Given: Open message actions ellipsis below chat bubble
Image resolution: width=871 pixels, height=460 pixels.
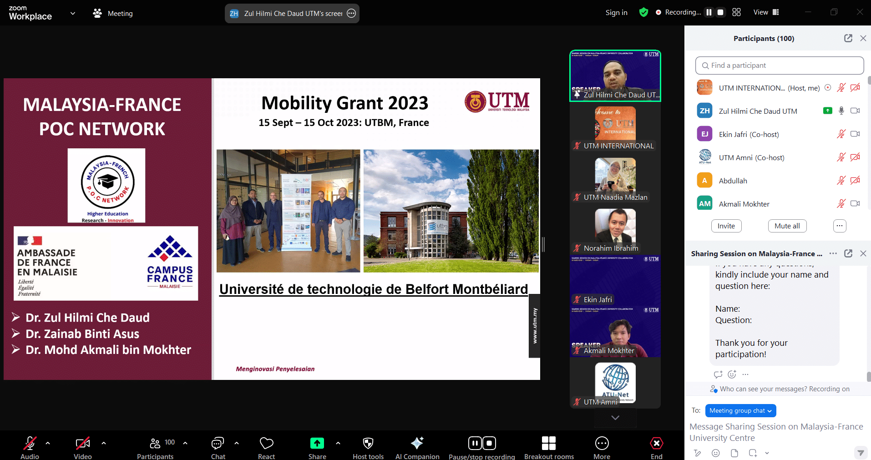Looking at the screenshot, I should [745, 374].
